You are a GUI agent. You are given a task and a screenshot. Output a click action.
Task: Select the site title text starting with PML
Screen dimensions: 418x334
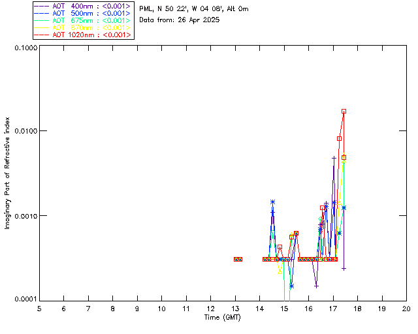[194, 9]
